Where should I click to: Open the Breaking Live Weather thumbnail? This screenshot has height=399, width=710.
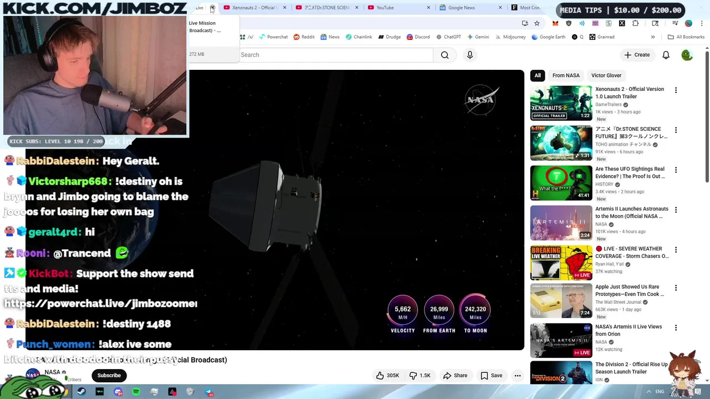pyautogui.click(x=561, y=262)
